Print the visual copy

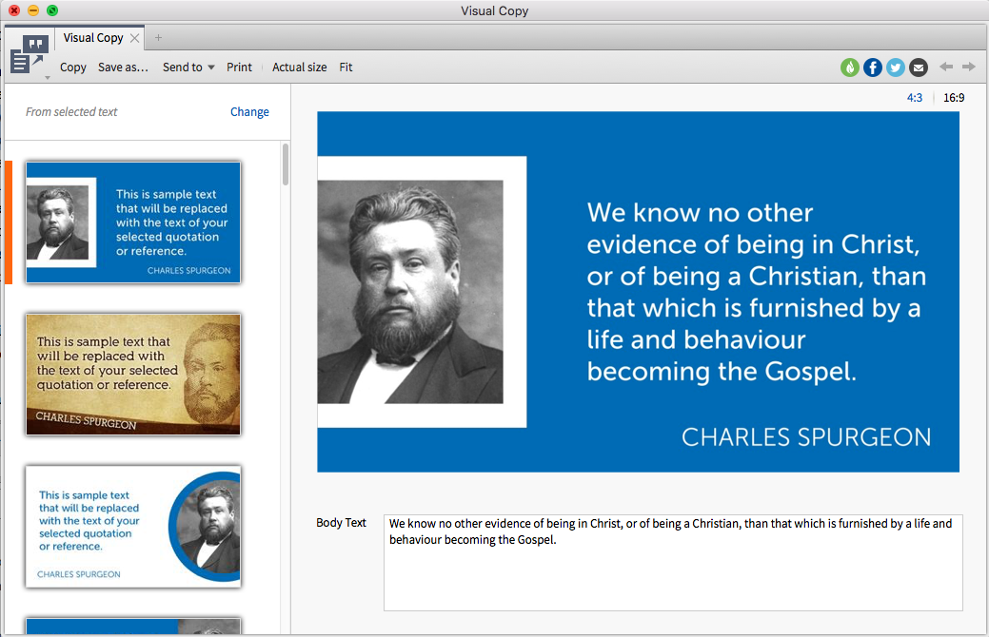[239, 68]
